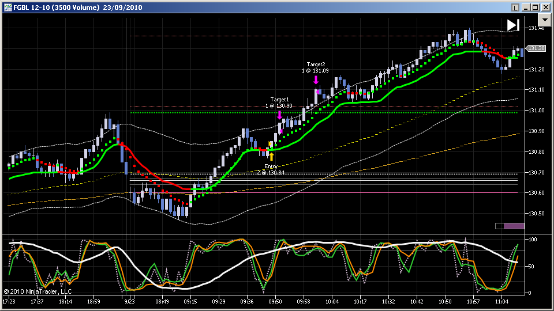Click the indicator axis value 100
This screenshot has height=311, width=554.
pos(533,239)
